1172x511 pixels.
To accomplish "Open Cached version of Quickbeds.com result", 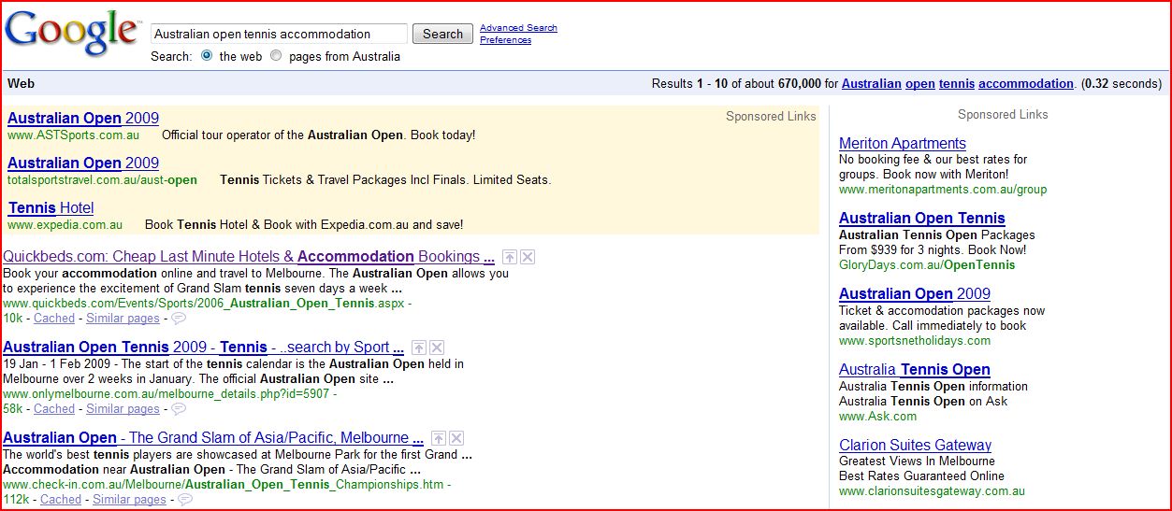I will click(54, 319).
